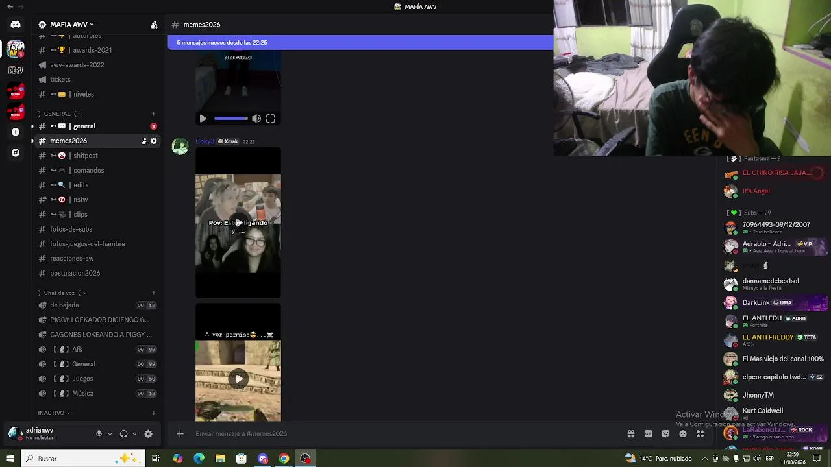Add a channel to Chat de voz category
The height and width of the screenshot is (467, 831).
pyautogui.click(x=153, y=293)
